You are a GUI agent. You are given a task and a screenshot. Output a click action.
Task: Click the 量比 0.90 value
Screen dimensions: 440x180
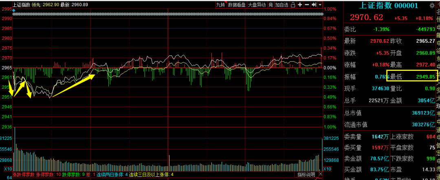tap(431, 89)
